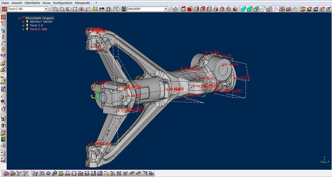
Task: Toggle lightbulb visibility for Tisch C 0
Action: tap(27, 25)
